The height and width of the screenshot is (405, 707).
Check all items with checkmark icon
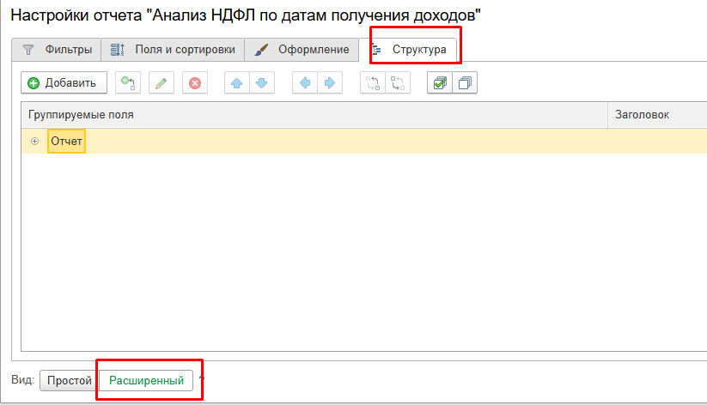(440, 83)
